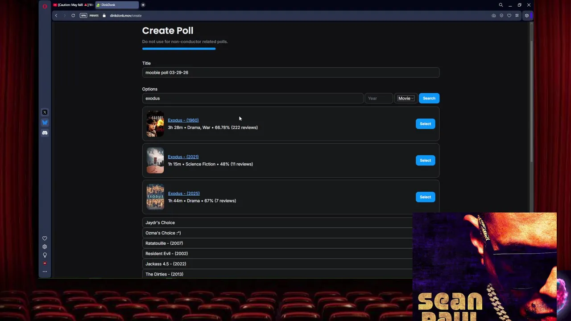Open a new tab with plus button
The width and height of the screenshot is (571, 321).
click(143, 5)
